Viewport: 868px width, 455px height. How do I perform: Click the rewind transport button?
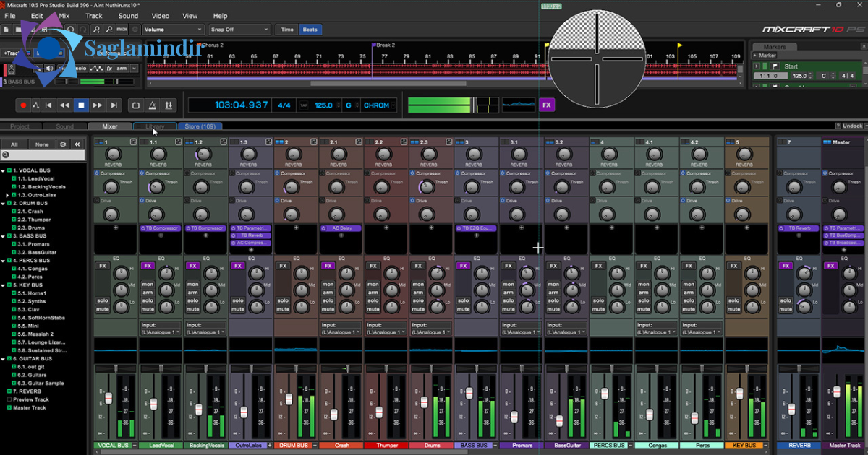(64, 105)
